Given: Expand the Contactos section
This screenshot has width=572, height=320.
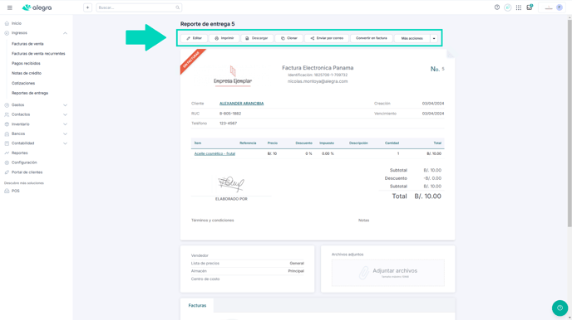Looking at the screenshot, I should [65, 114].
